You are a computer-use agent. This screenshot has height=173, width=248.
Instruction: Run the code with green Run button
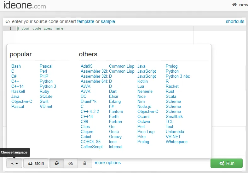click(x=227, y=163)
